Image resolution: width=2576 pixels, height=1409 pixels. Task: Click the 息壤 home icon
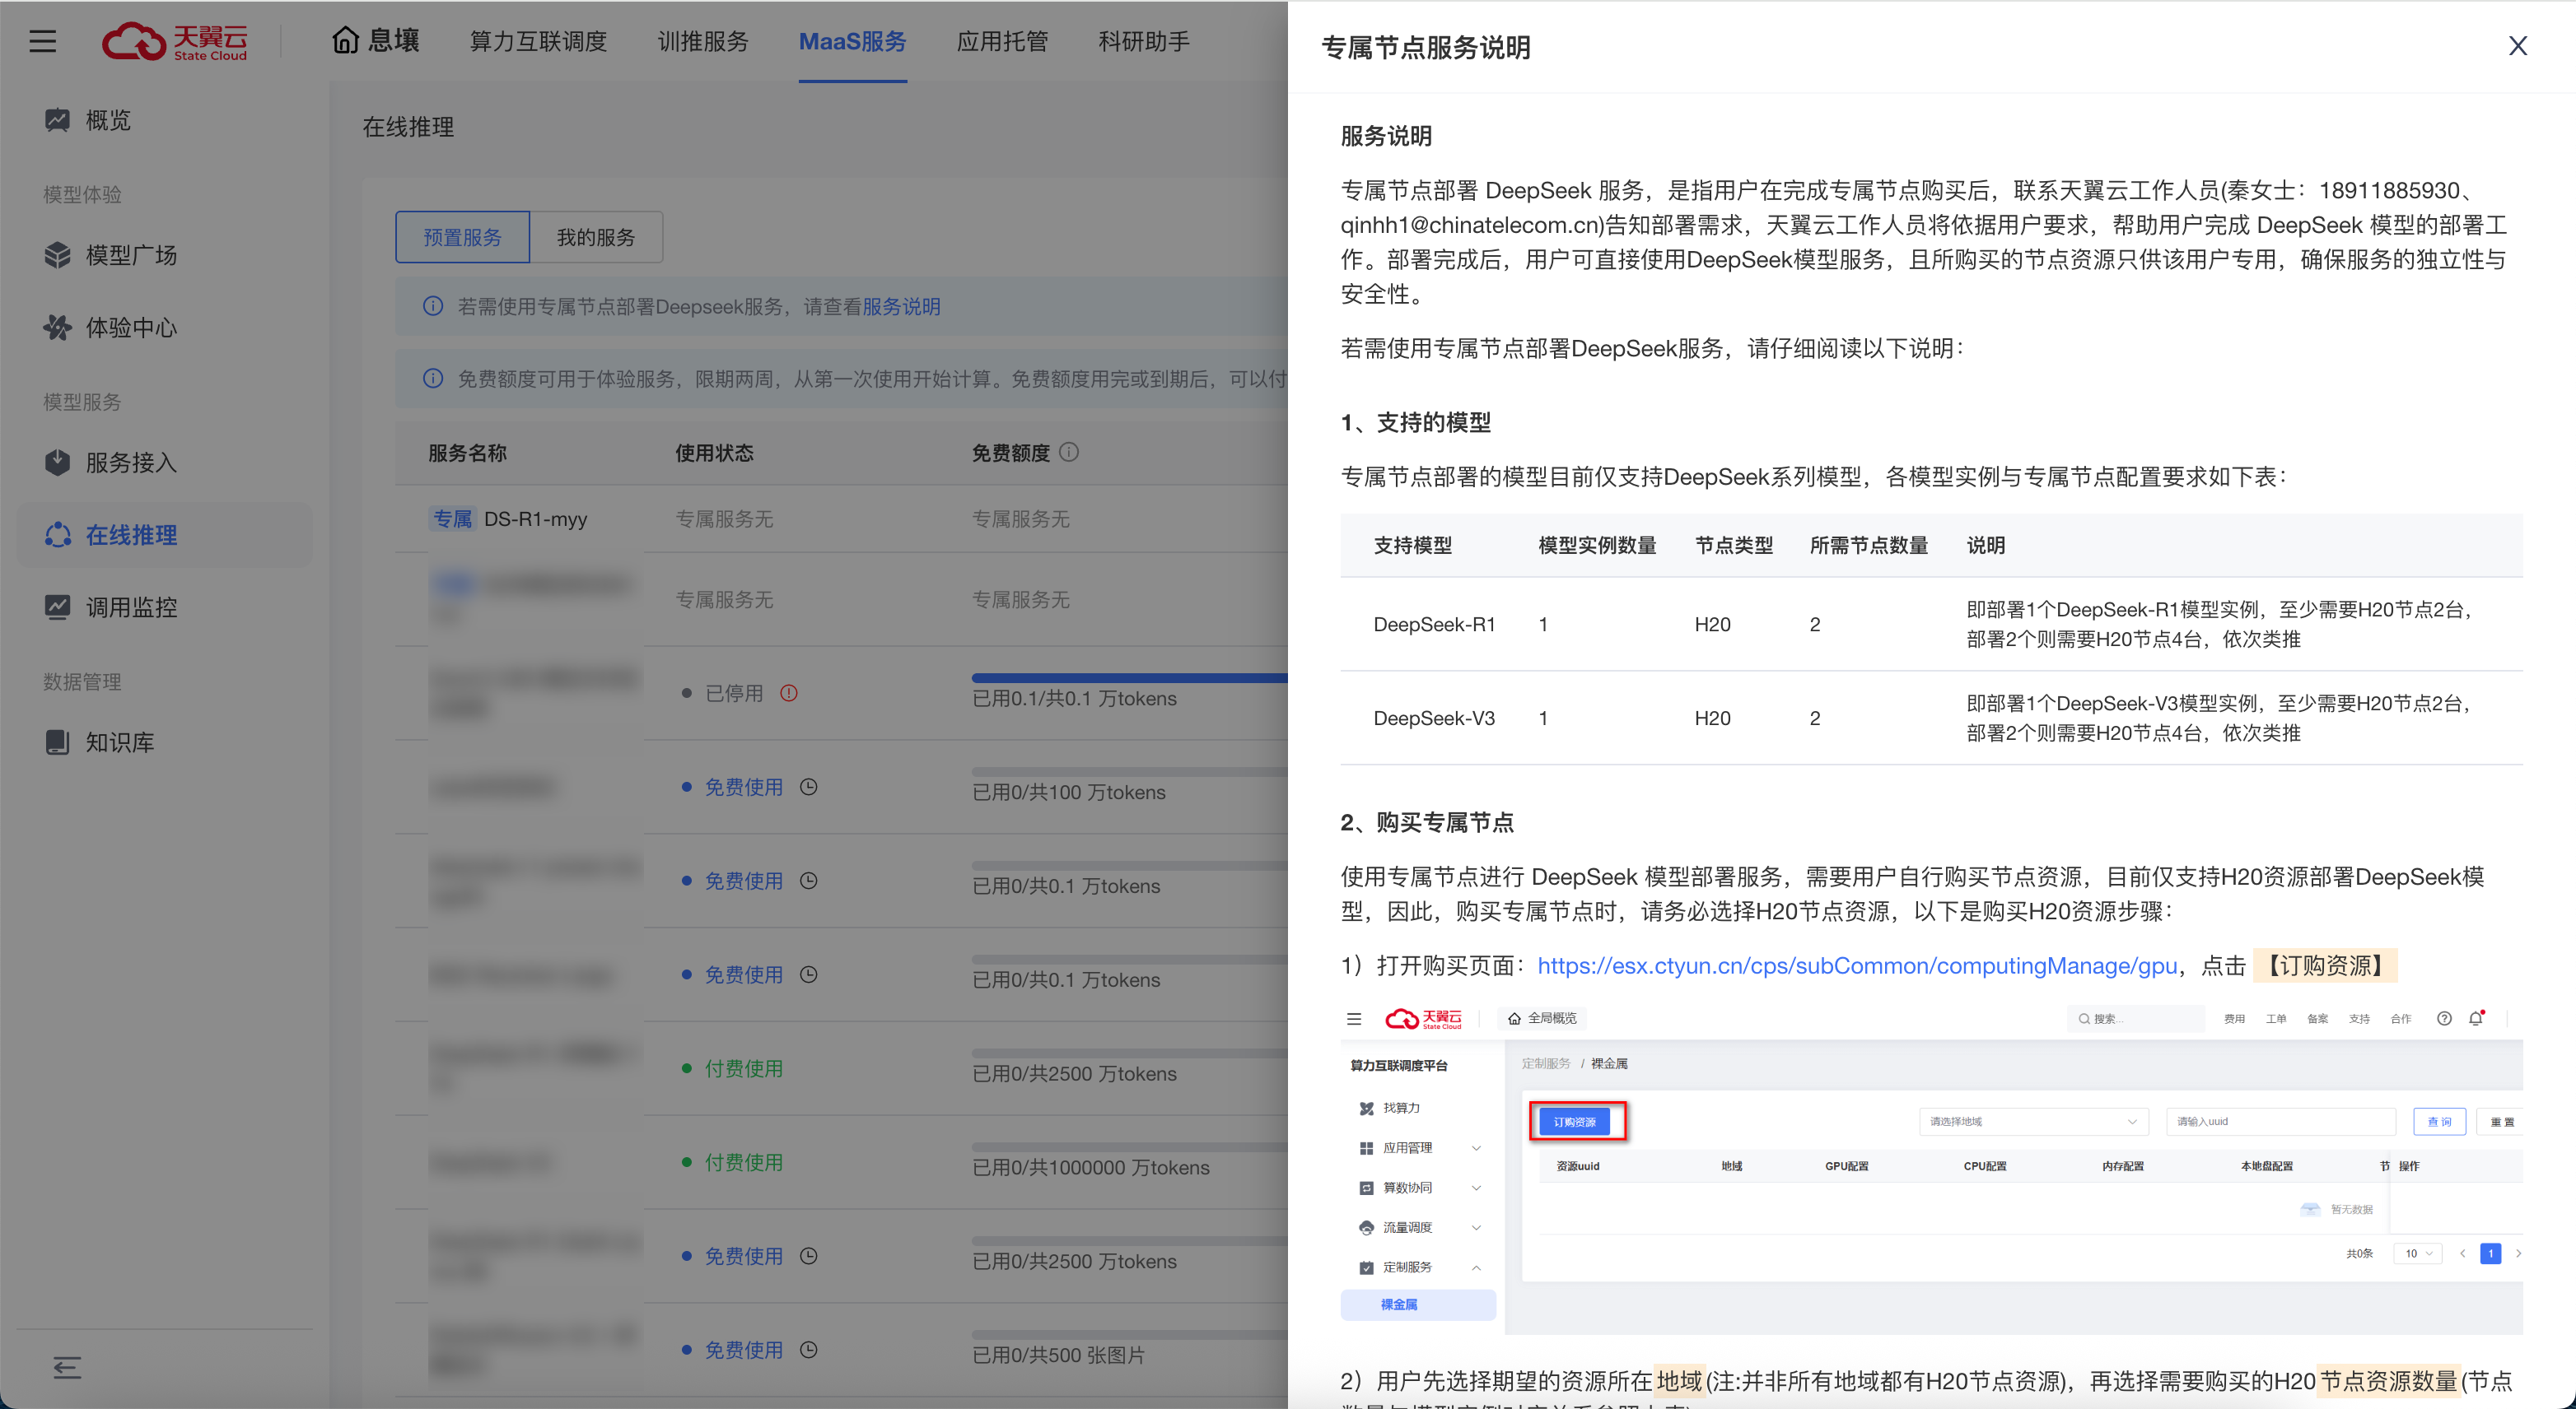pyautogui.click(x=345, y=40)
